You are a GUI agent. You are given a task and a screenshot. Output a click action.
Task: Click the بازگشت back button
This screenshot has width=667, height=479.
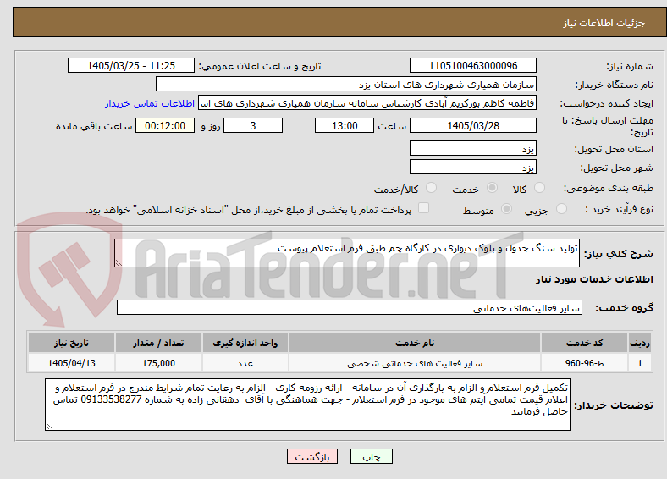312,456
